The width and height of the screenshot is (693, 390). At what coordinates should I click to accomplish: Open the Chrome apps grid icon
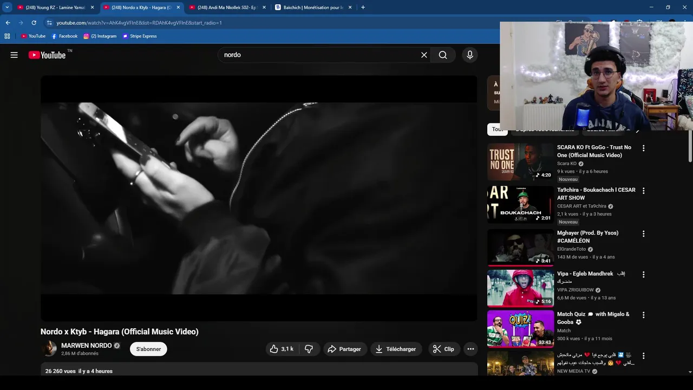click(x=7, y=36)
